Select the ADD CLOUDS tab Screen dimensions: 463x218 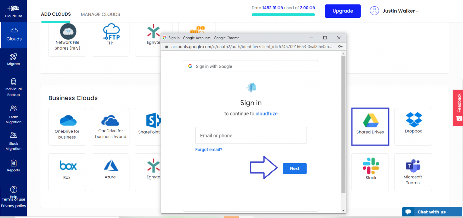click(55, 14)
